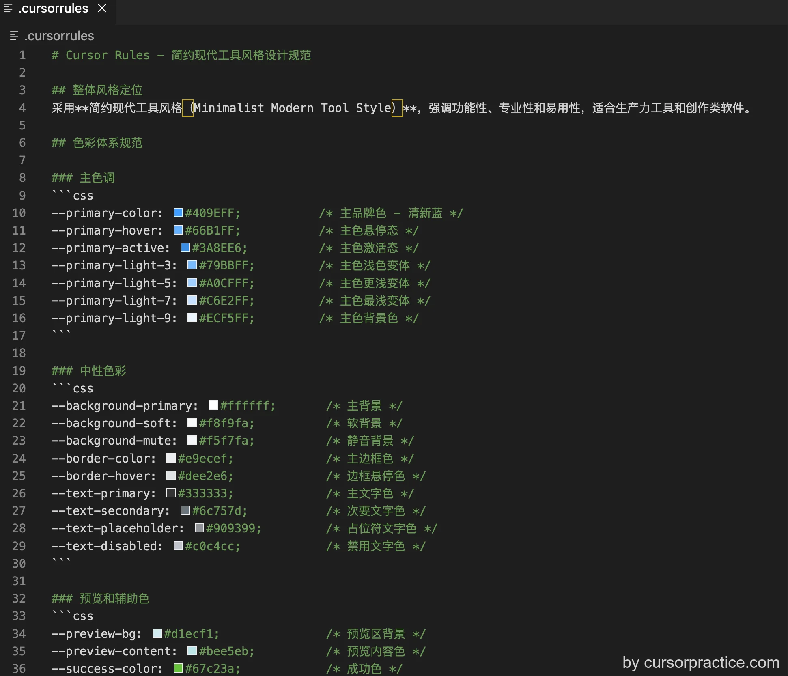Click line number 19 in gutter
Image resolution: width=788 pixels, height=676 pixels.
click(19, 370)
